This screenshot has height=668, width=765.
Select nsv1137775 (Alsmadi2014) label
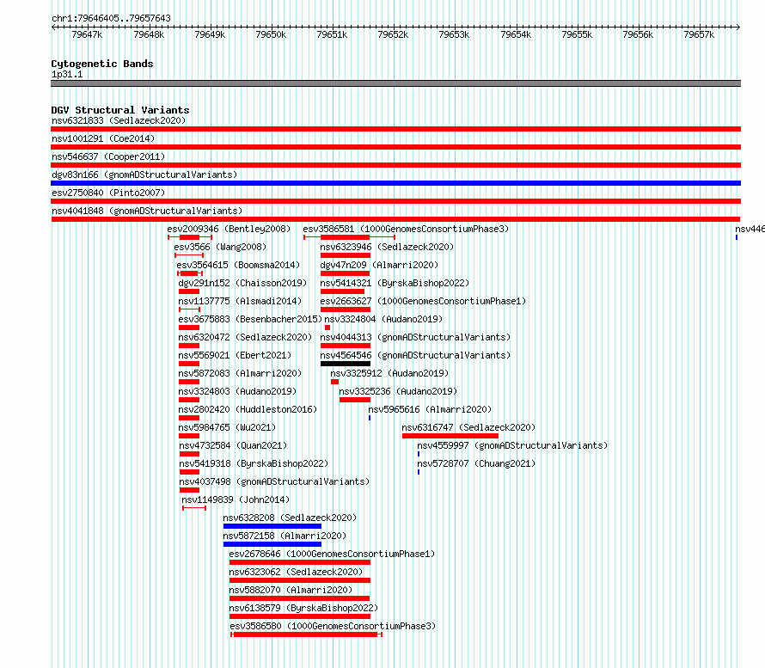click(240, 301)
